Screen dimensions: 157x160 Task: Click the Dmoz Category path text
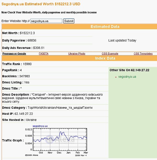coord(60,107)
